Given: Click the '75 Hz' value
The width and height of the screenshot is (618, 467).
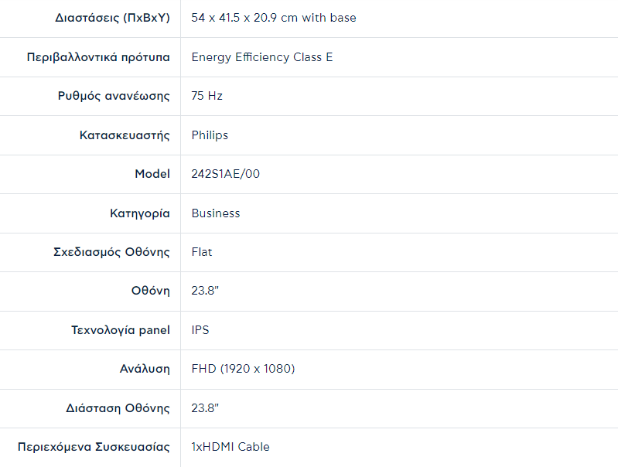Looking at the screenshot, I should 207,96.
